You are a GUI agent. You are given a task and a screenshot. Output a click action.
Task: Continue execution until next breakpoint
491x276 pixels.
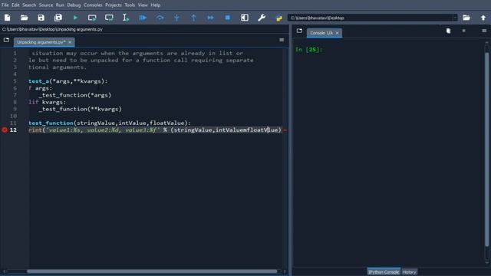click(210, 18)
